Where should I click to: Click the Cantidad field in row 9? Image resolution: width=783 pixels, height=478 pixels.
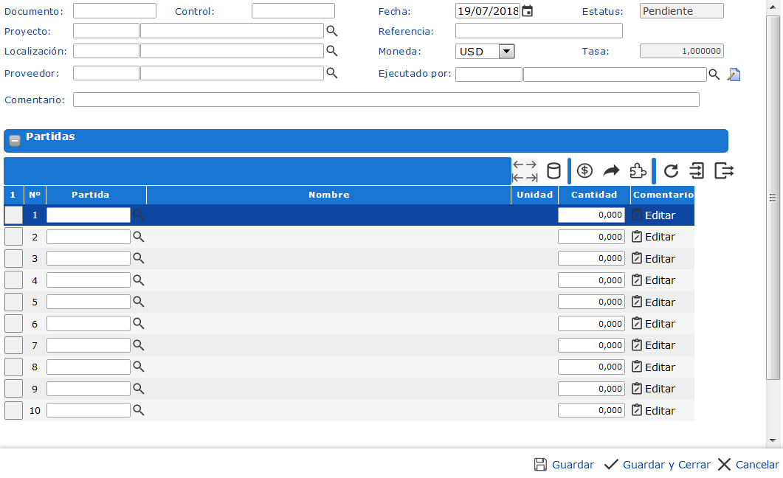tap(591, 389)
